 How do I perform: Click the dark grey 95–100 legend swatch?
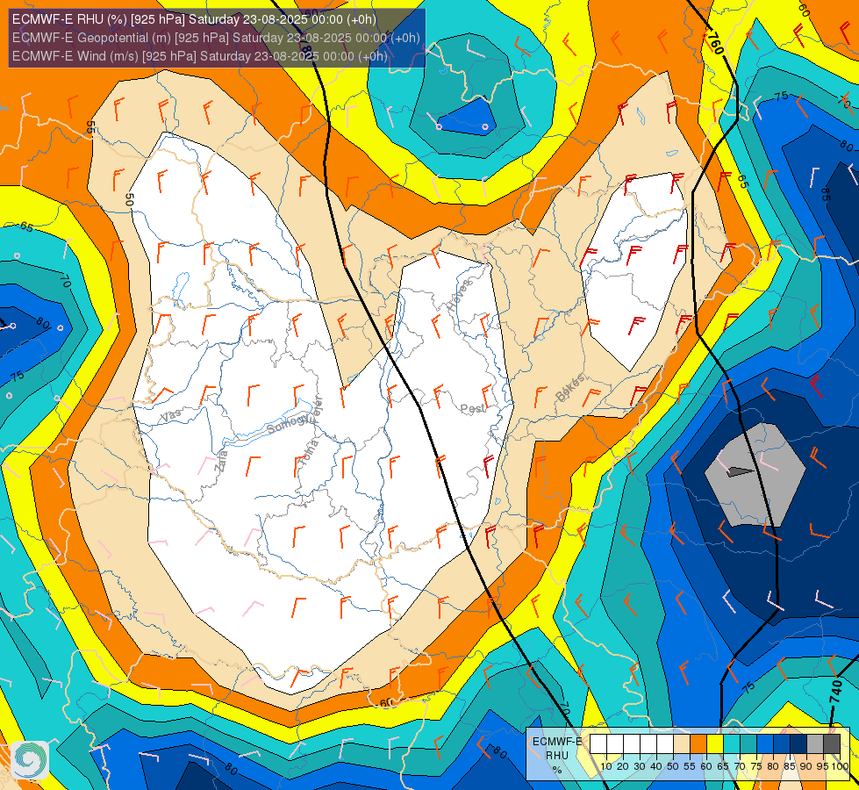832,744
